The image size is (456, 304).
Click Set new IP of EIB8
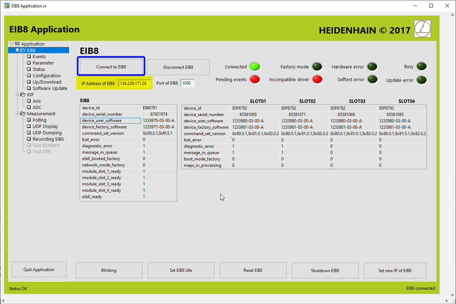pos(395,270)
